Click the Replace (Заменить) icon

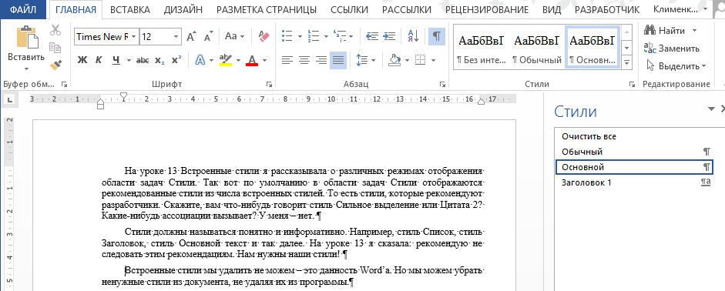click(650, 48)
